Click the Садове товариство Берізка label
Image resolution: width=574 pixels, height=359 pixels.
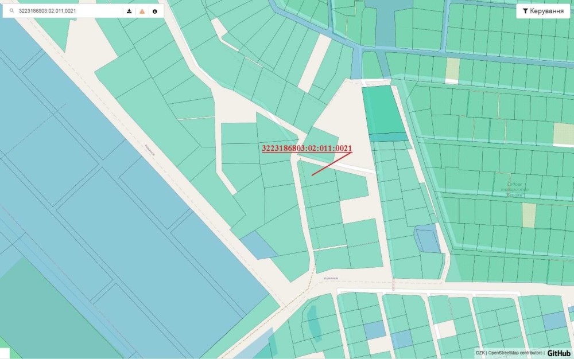(x=514, y=190)
